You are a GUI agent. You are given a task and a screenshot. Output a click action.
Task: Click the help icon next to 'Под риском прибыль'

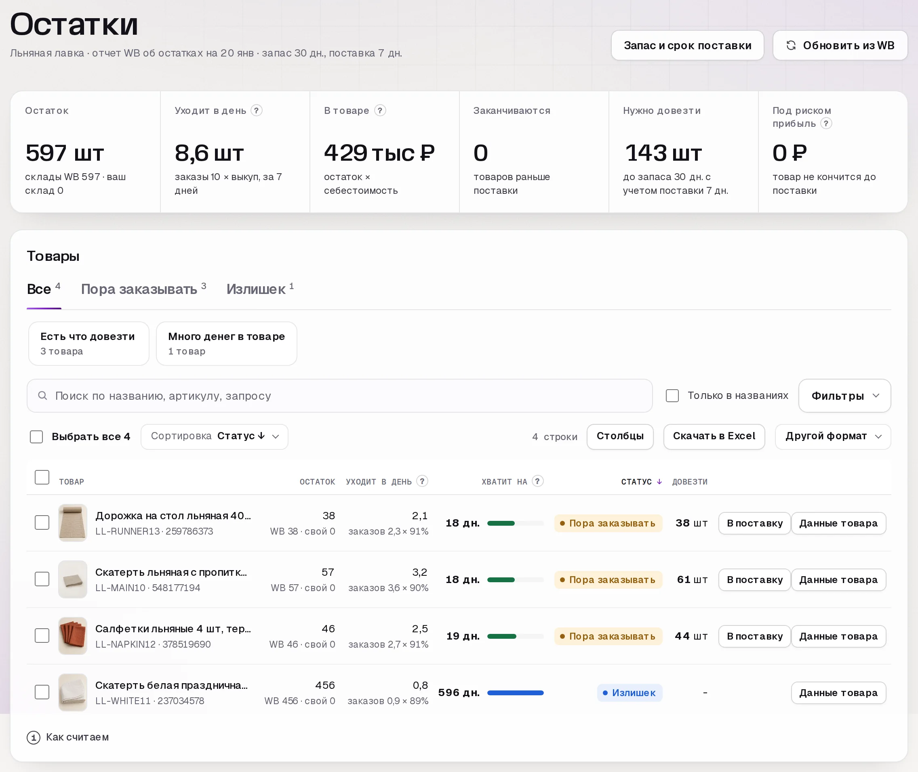[826, 124]
